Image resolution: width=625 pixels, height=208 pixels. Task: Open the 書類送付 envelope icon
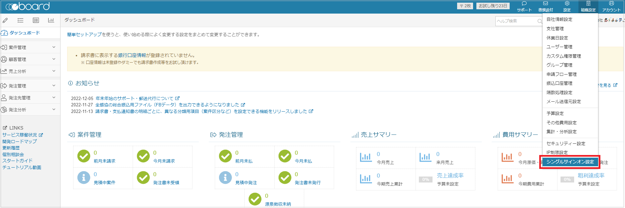point(546,4)
